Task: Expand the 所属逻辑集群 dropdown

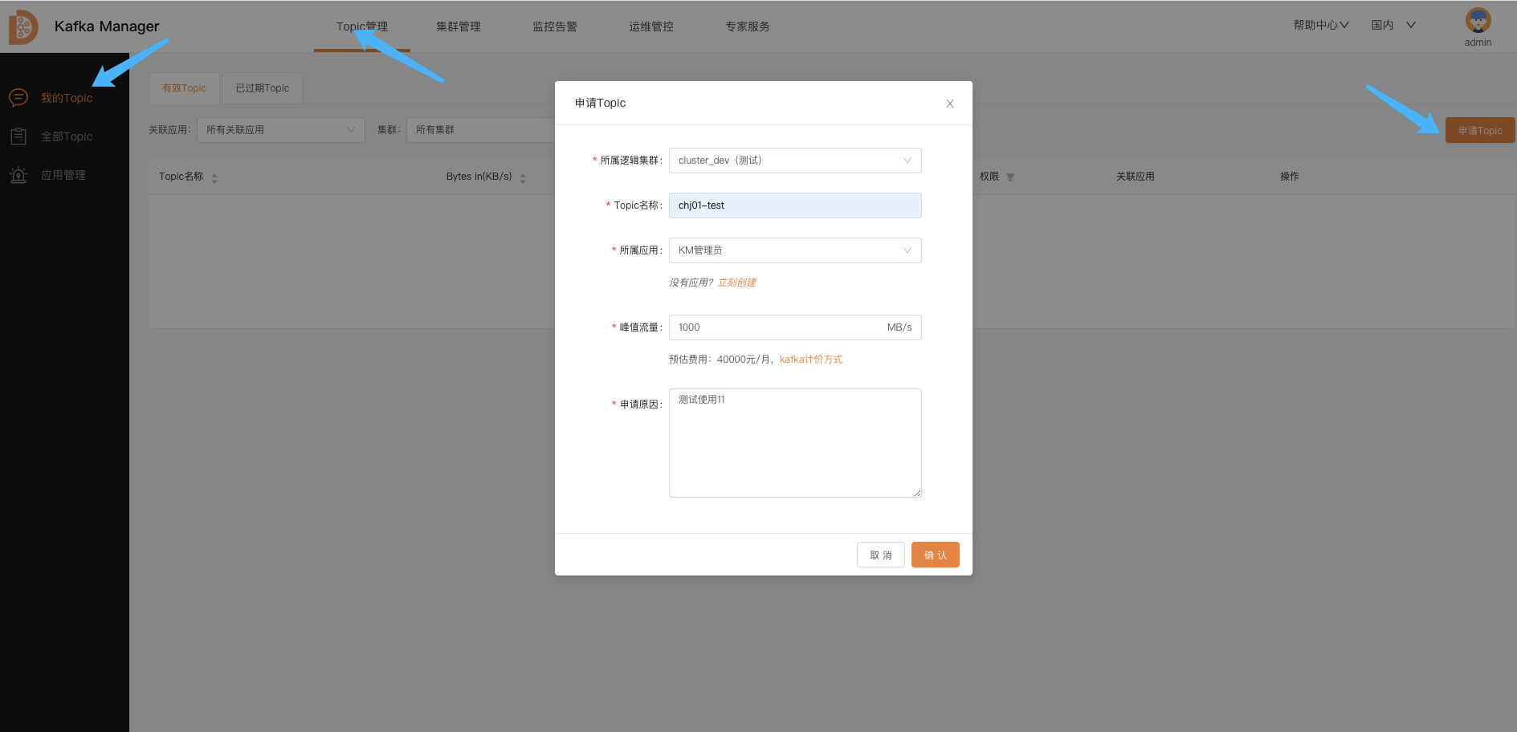Action: tap(795, 161)
